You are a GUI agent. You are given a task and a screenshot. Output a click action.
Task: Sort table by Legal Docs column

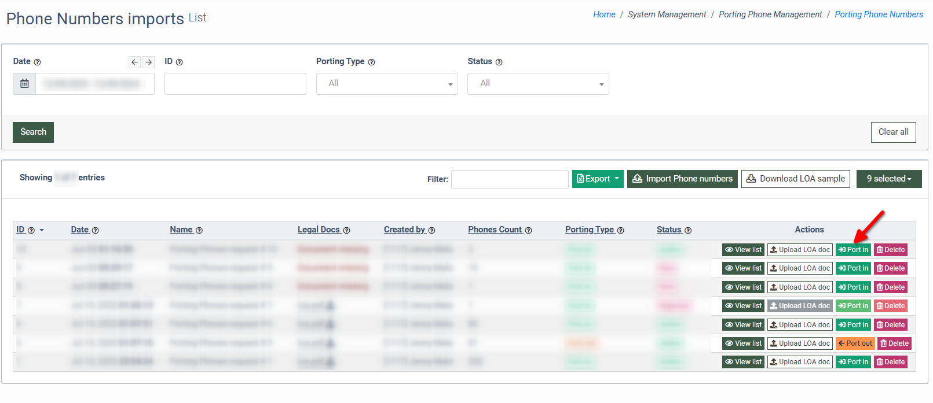[x=319, y=230]
